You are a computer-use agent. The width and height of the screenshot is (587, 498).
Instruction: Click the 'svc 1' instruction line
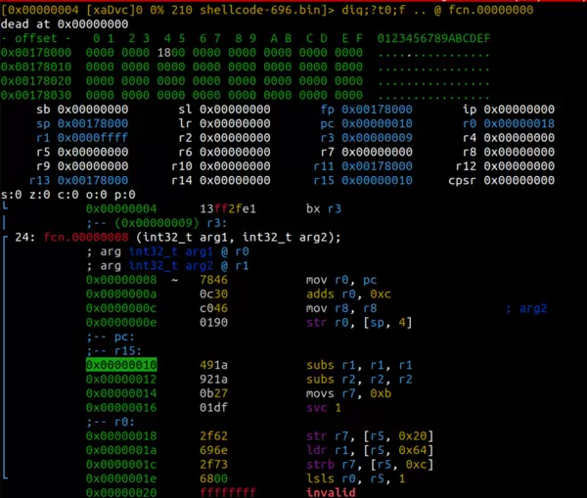325,408
